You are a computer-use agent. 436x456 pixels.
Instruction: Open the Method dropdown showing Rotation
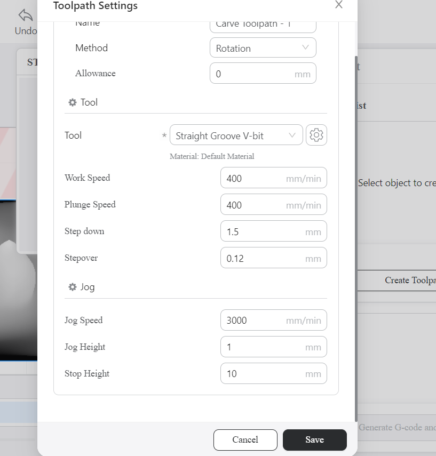(x=263, y=47)
